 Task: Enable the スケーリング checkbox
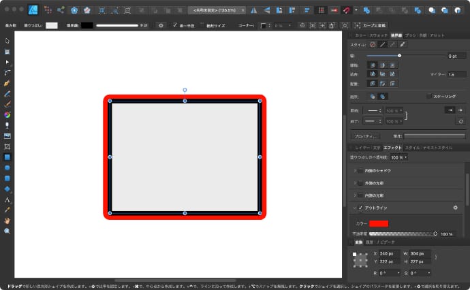428,97
